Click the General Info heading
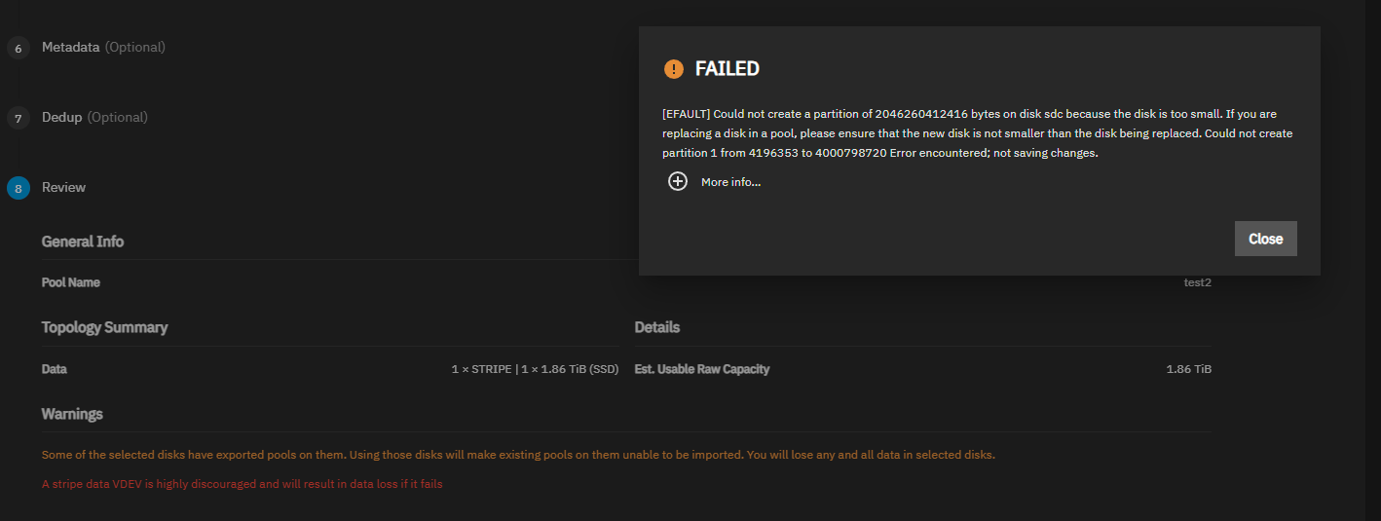The width and height of the screenshot is (1381, 521). click(x=83, y=242)
